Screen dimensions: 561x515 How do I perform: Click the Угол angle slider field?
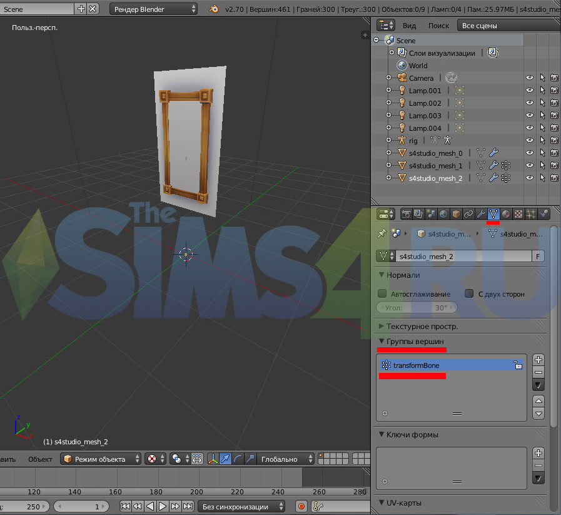click(x=417, y=308)
